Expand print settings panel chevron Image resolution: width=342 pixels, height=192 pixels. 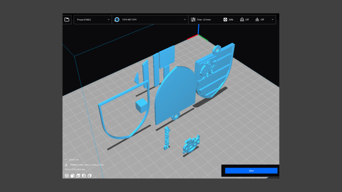point(272,20)
